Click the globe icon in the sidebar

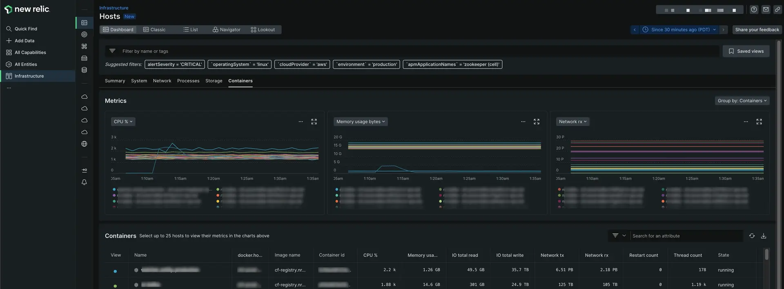point(84,144)
